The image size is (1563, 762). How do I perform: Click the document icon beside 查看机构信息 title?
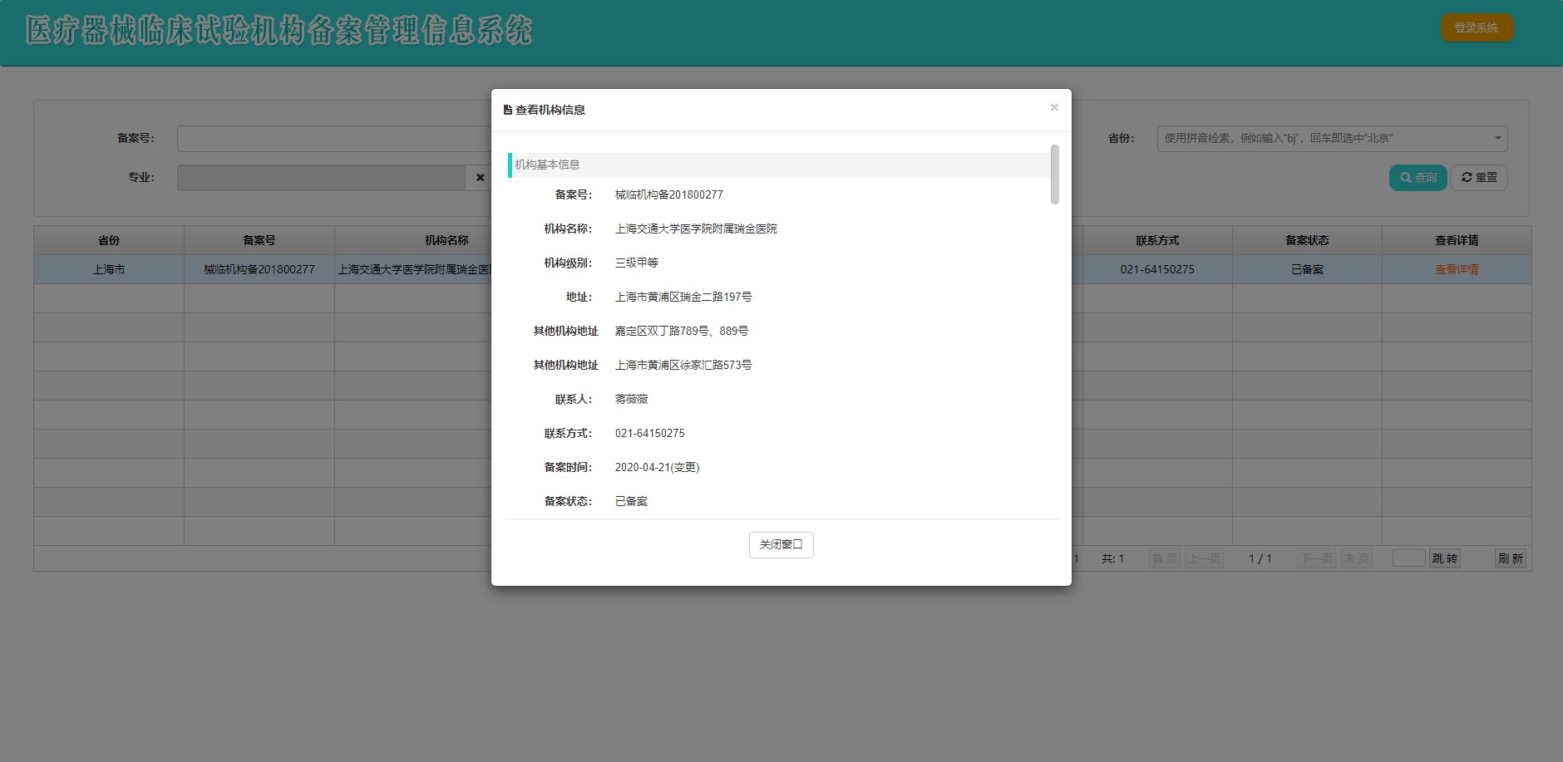(x=508, y=110)
